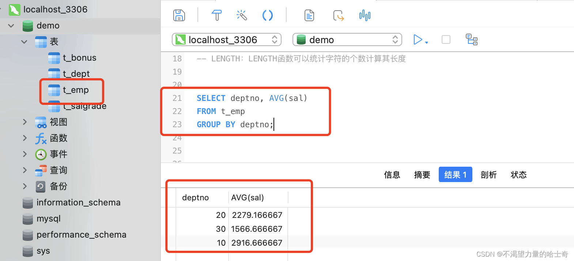The image size is (574, 261).
Task: Place the cursor on the GROUP BY deptno line
Action: pyautogui.click(x=235, y=124)
